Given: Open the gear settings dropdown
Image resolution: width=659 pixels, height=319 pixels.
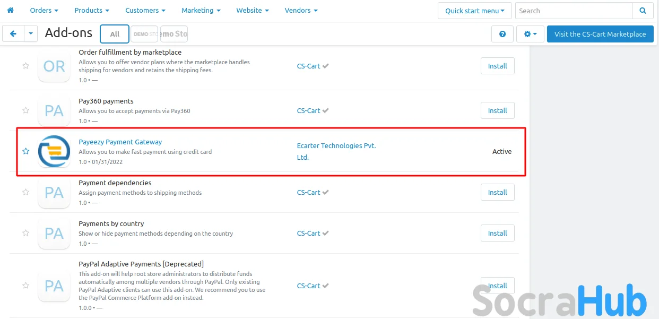Looking at the screenshot, I should coord(530,34).
